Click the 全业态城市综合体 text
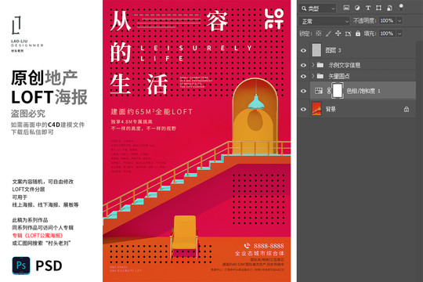The image size is (423, 282). click(259, 253)
